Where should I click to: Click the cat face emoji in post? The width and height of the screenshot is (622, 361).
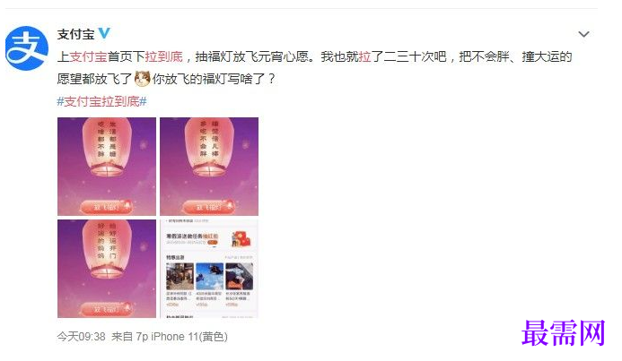(143, 79)
